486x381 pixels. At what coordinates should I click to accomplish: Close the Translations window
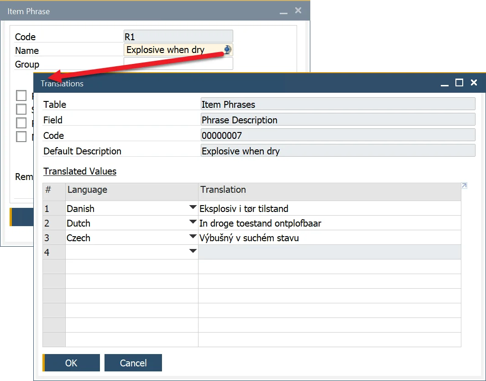point(474,83)
